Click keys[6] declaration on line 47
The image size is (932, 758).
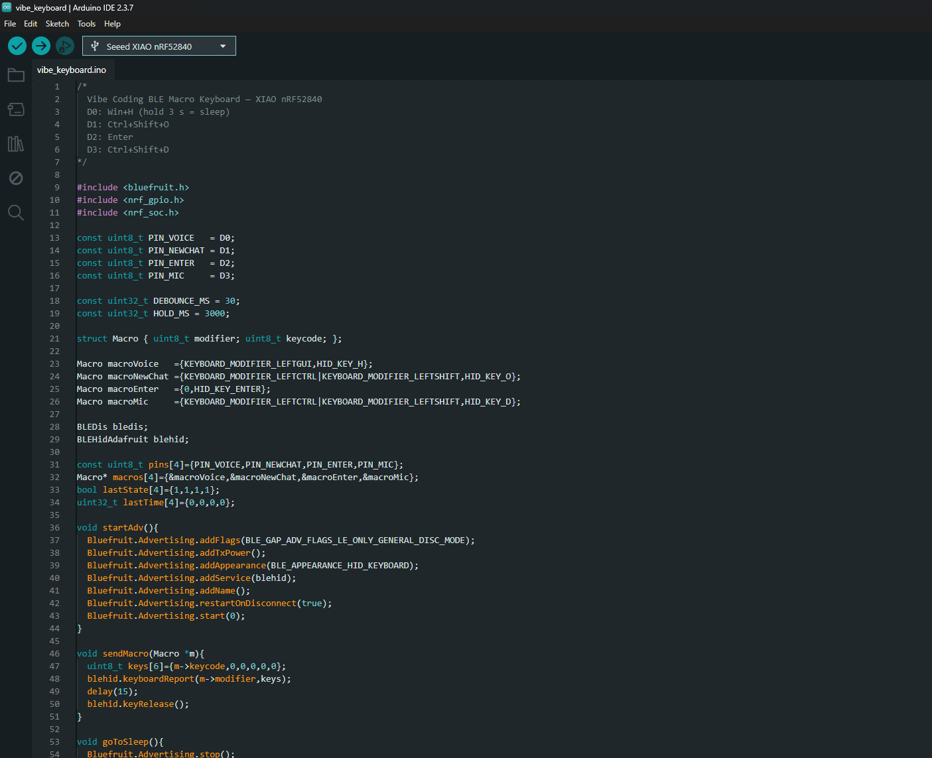(x=186, y=666)
